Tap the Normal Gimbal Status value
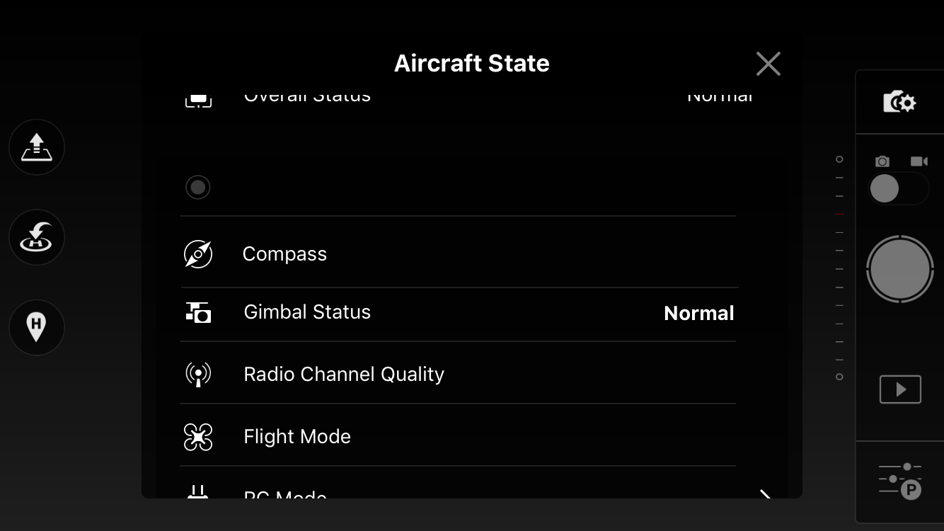The image size is (944, 531). tap(699, 313)
